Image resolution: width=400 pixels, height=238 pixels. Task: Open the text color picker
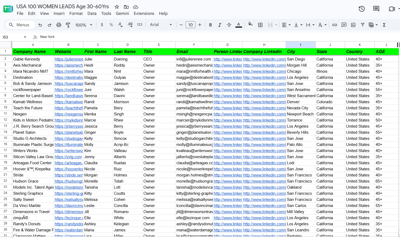click(x=239, y=25)
